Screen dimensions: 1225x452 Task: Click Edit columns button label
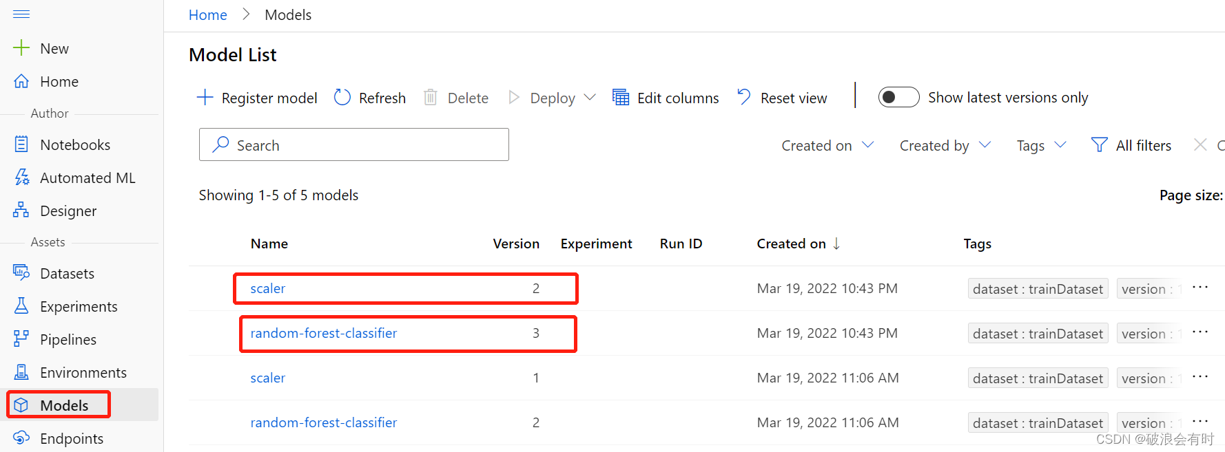pyautogui.click(x=678, y=98)
